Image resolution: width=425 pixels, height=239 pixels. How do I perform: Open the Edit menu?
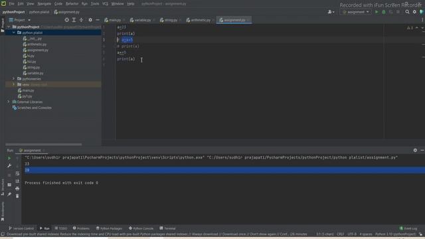click(21, 4)
